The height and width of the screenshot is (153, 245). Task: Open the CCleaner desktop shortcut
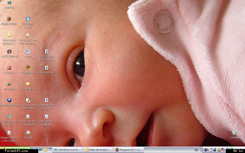coord(9,68)
